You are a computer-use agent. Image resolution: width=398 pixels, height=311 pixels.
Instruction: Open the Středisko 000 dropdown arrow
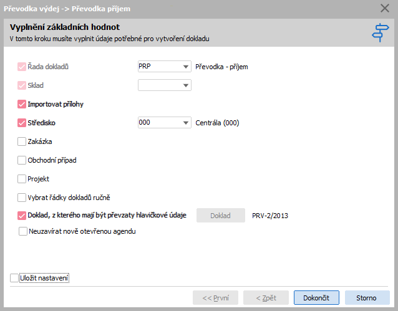(186, 123)
